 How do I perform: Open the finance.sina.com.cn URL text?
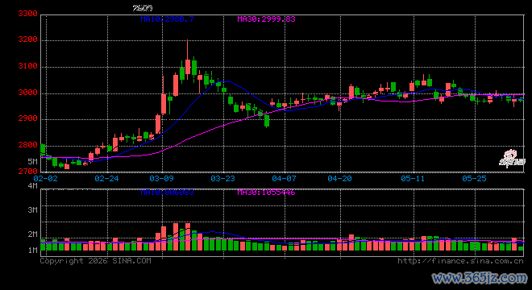[460, 261]
